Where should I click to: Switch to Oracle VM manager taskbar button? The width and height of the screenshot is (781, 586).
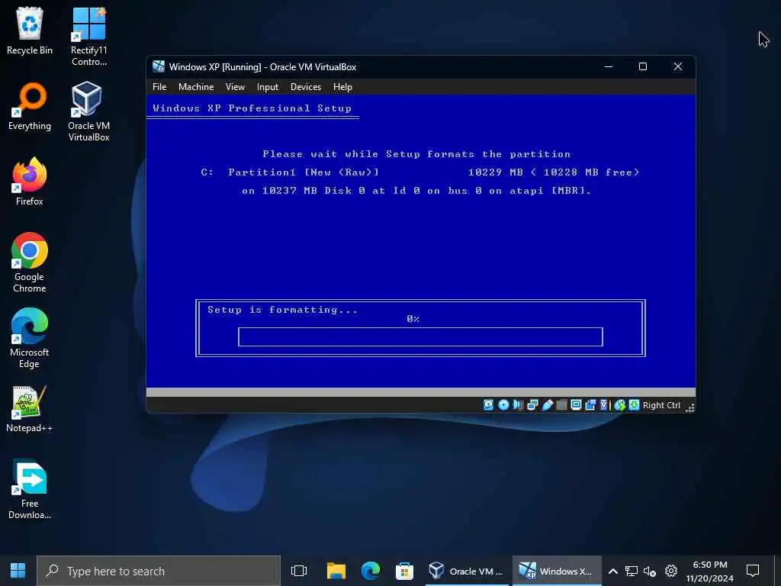467,571
